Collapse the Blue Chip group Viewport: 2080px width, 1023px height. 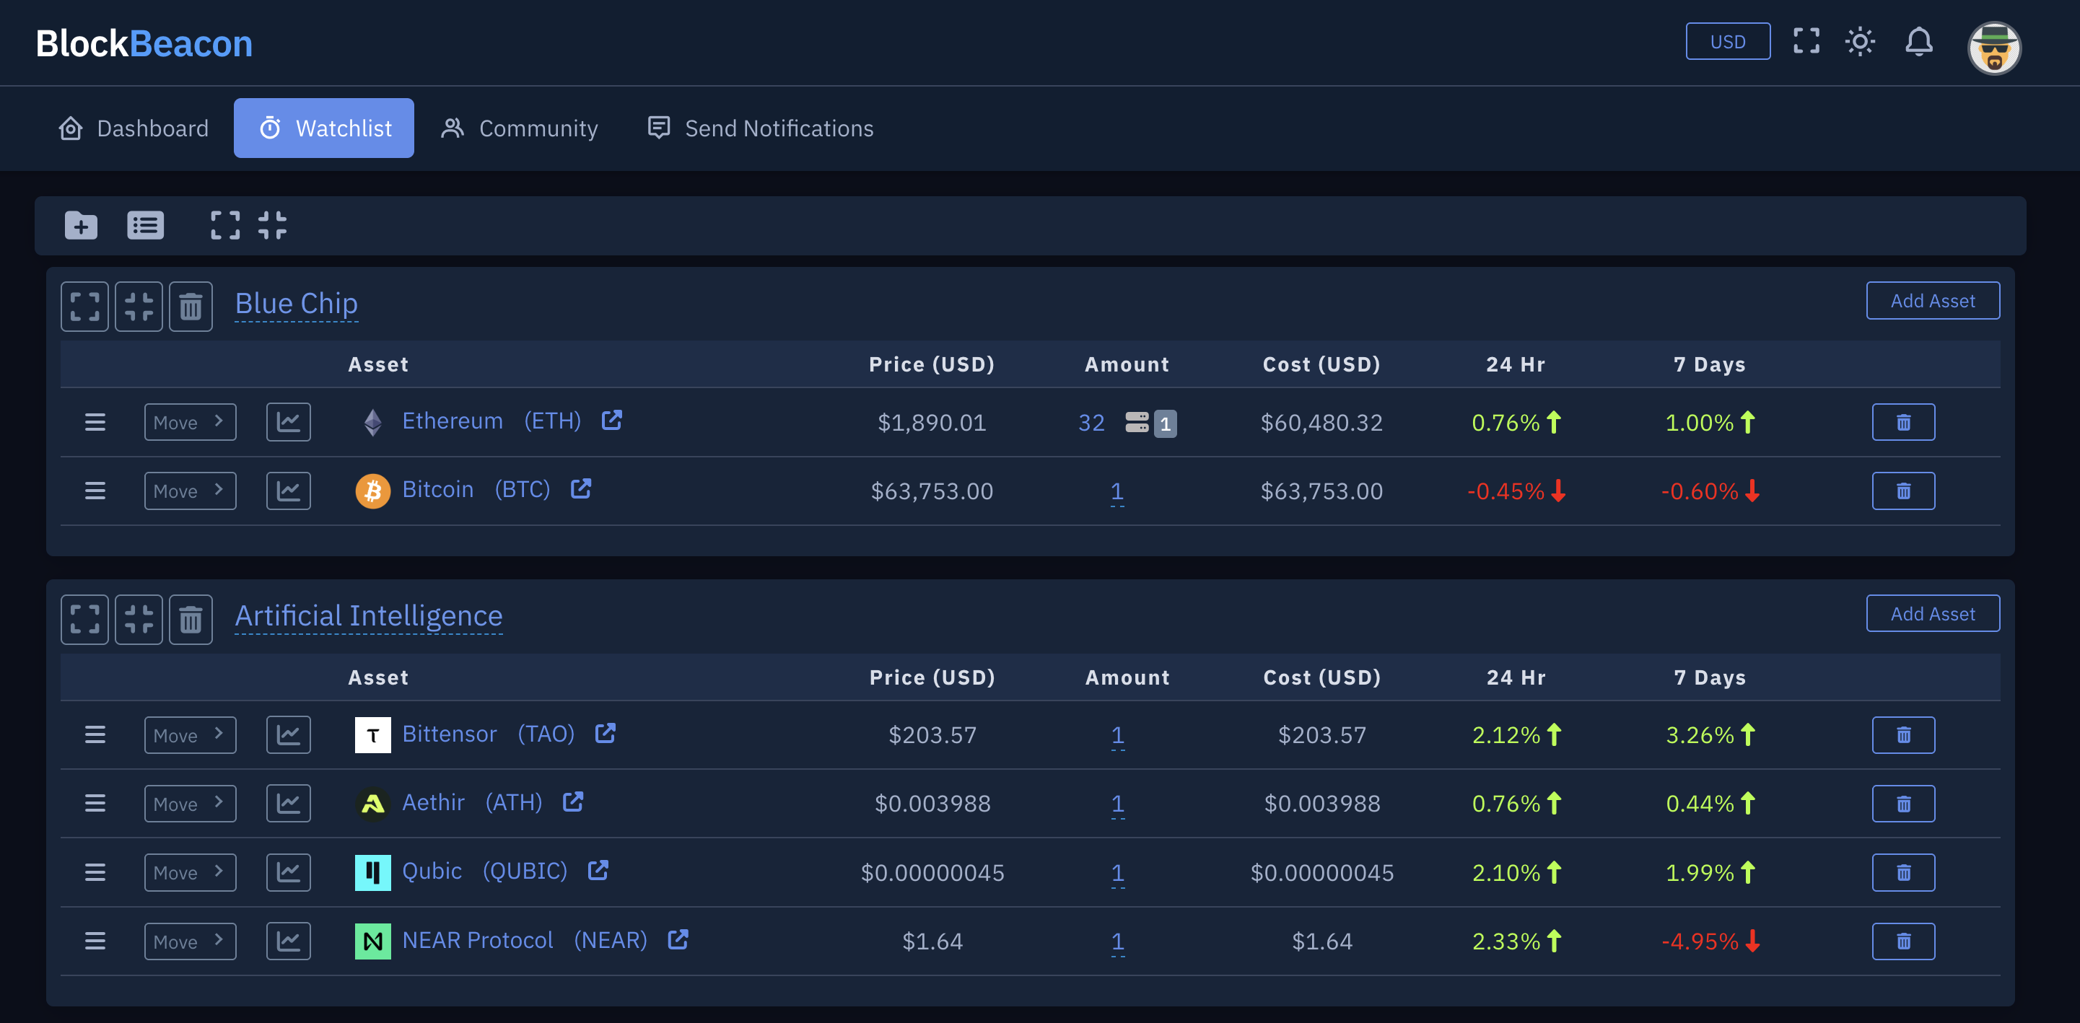(x=139, y=307)
